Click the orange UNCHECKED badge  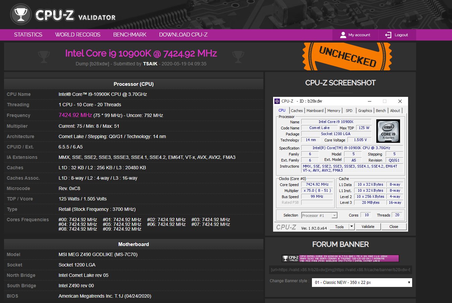347,56
